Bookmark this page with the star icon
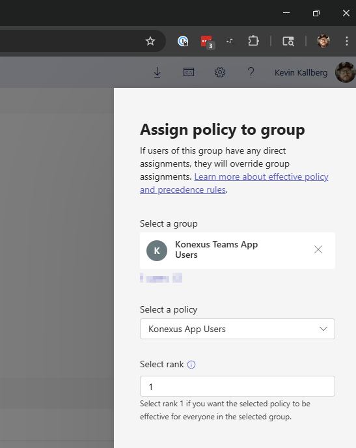This screenshot has width=356, height=448. tap(150, 41)
